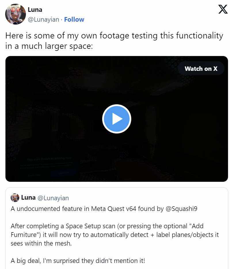Click the "sees within the mesh." line
230x269 pixels.
pyautogui.click(x=41, y=244)
